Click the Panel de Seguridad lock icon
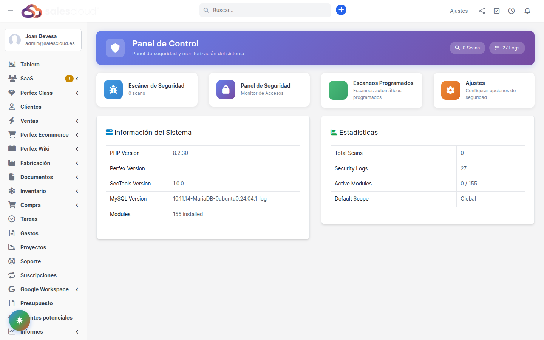Image resolution: width=544 pixels, height=340 pixels. 226,90
